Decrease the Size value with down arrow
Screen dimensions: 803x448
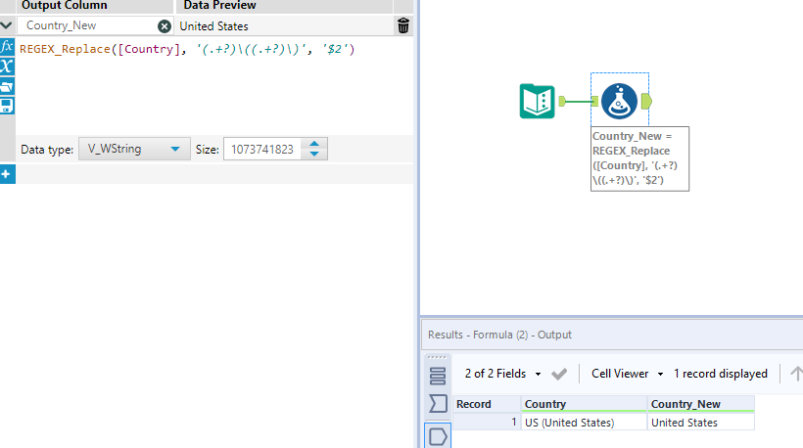pyautogui.click(x=314, y=154)
